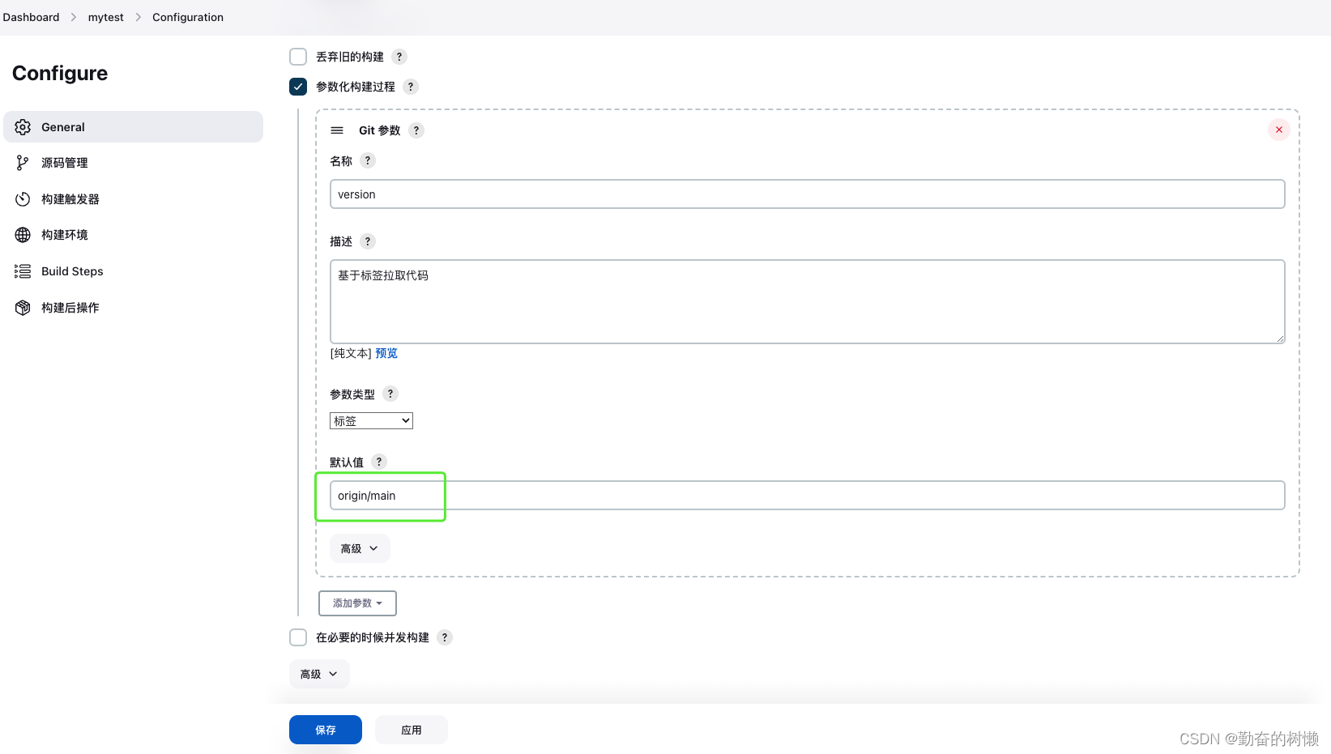Open help icon beside 默认值
The height and width of the screenshot is (754, 1331).
379,462
